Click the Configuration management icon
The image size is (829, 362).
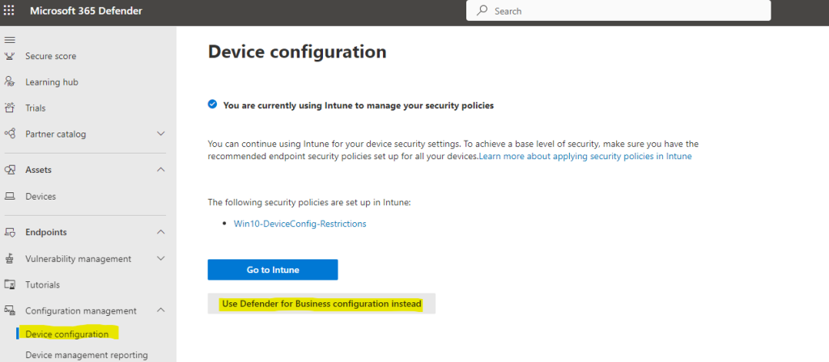[x=10, y=311]
